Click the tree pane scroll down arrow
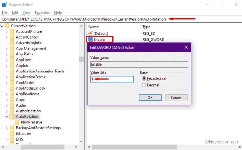The height and width of the screenshot is (150, 242). pyautogui.click(x=81, y=141)
